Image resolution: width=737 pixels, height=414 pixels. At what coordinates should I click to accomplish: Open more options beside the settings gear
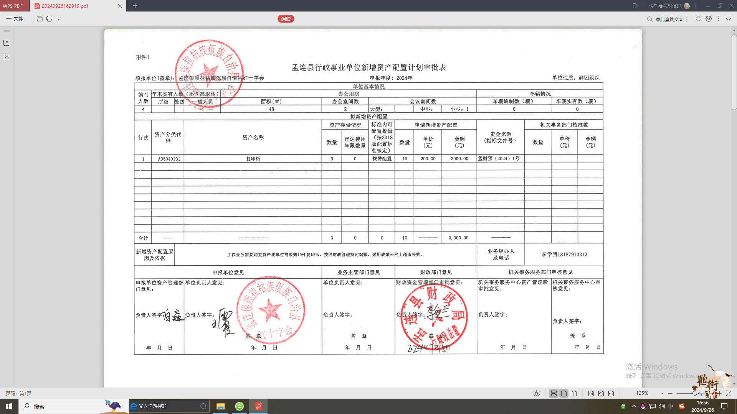click(719, 19)
